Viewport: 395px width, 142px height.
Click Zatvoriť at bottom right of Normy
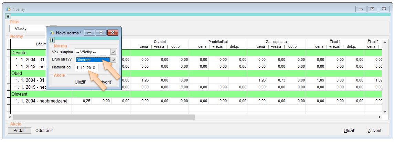tap(374, 131)
